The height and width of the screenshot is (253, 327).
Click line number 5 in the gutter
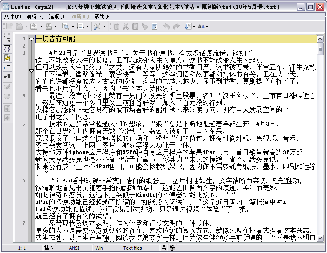point(24,124)
